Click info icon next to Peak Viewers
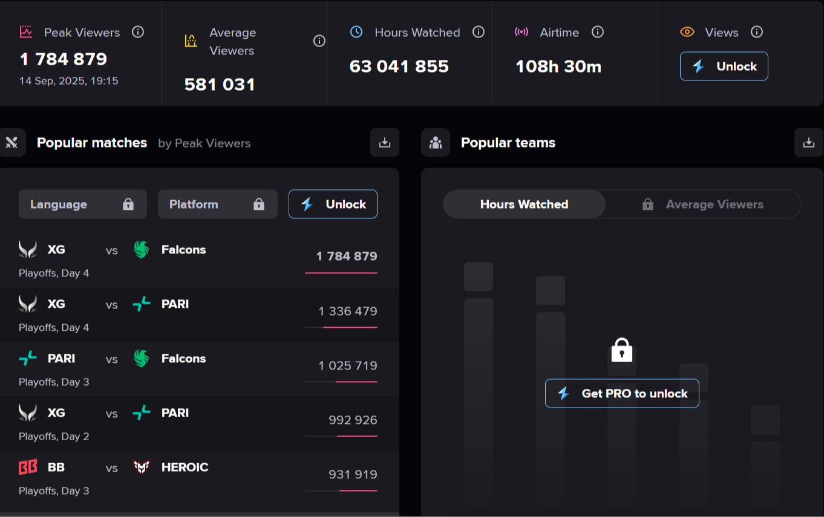The width and height of the screenshot is (824, 517). coord(138,32)
